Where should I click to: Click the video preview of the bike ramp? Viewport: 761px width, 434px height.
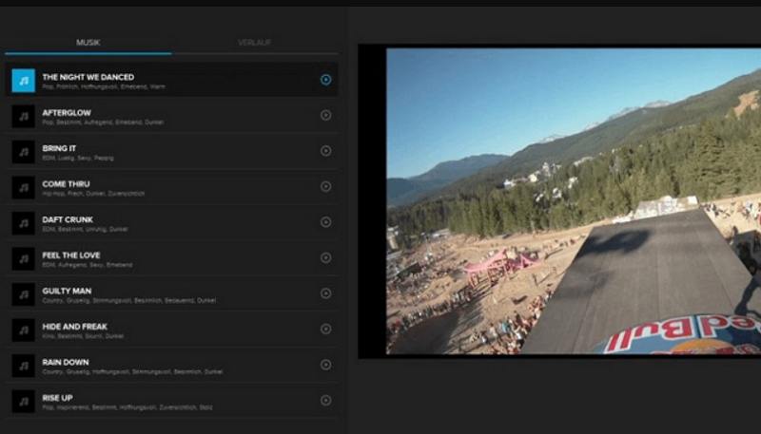point(574,201)
